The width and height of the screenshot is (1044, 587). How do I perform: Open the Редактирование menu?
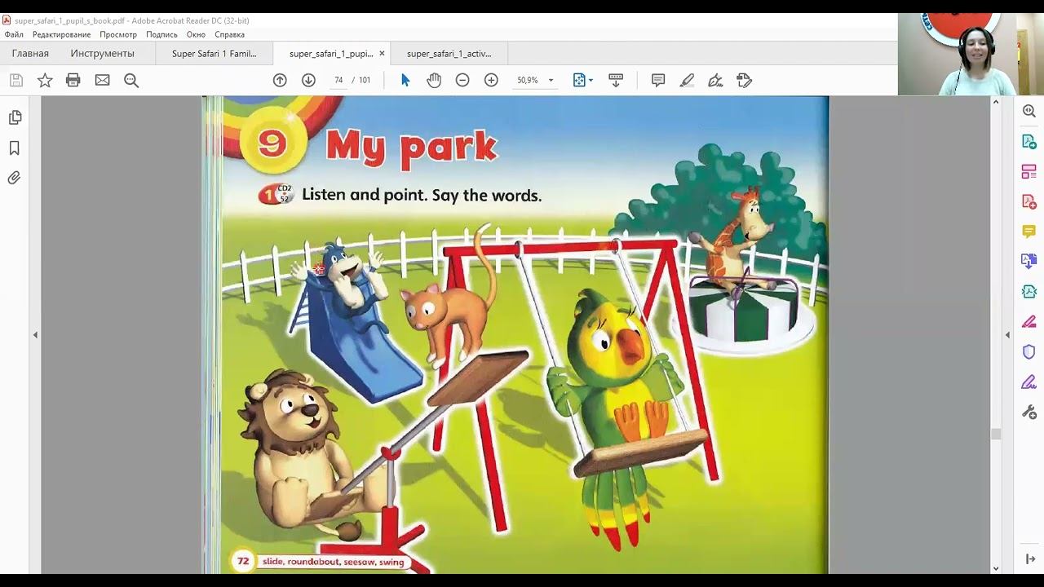(62, 34)
